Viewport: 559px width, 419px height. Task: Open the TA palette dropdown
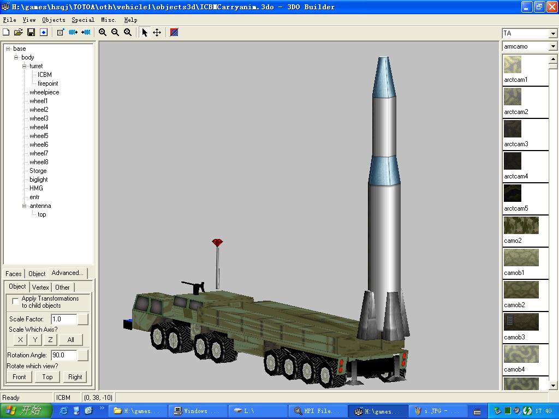[552, 34]
